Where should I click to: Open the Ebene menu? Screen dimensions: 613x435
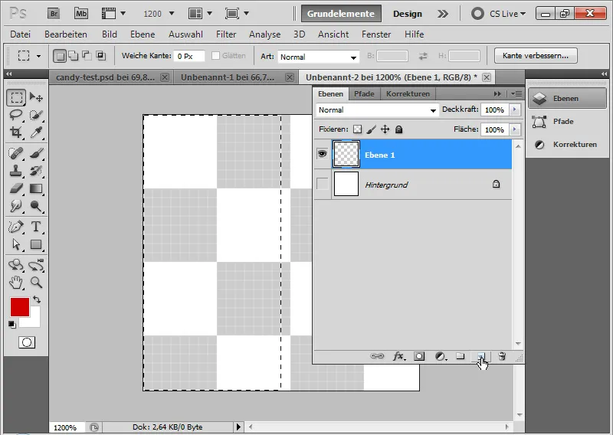[x=143, y=34]
